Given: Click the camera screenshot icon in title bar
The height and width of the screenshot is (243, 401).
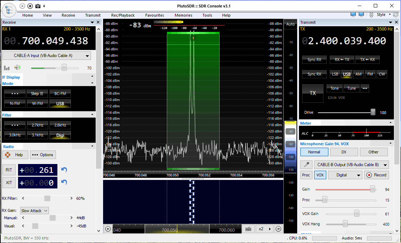Looking at the screenshot, I should tap(38, 6).
